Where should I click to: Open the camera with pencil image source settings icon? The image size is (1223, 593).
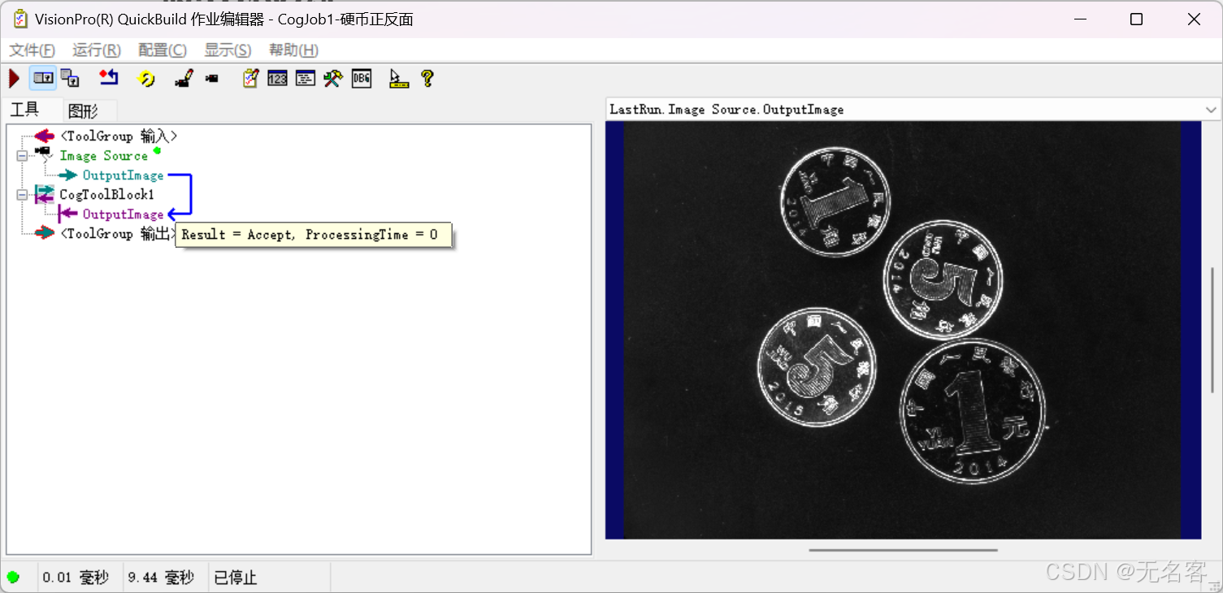pos(184,78)
